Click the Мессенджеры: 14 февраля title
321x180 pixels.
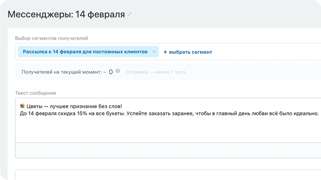click(x=66, y=14)
